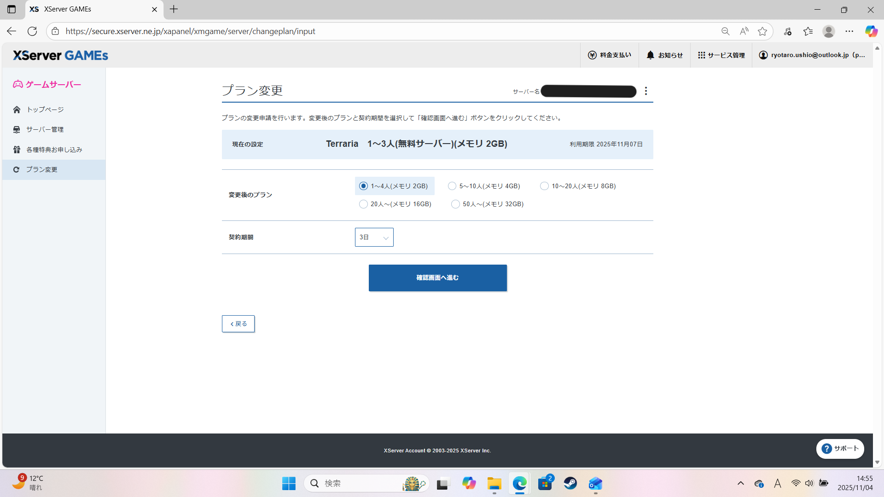Viewport: 884px width, 497px height.
Task: Open お知らせ notifications bell
Action: (664, 55)
